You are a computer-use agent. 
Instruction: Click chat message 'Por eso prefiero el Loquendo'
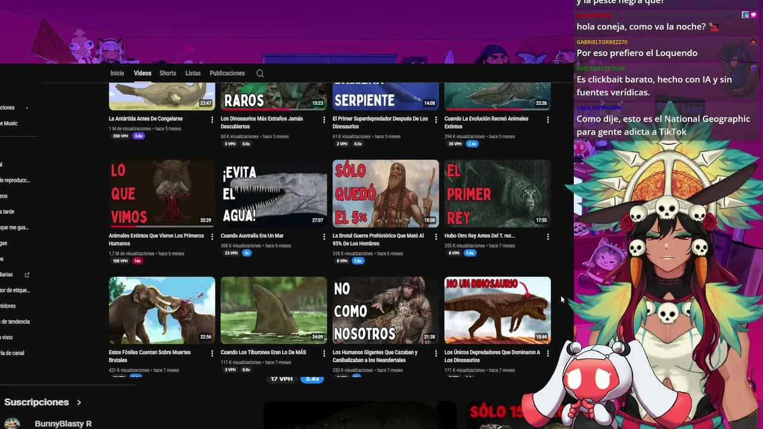click(x=637, y=53)
